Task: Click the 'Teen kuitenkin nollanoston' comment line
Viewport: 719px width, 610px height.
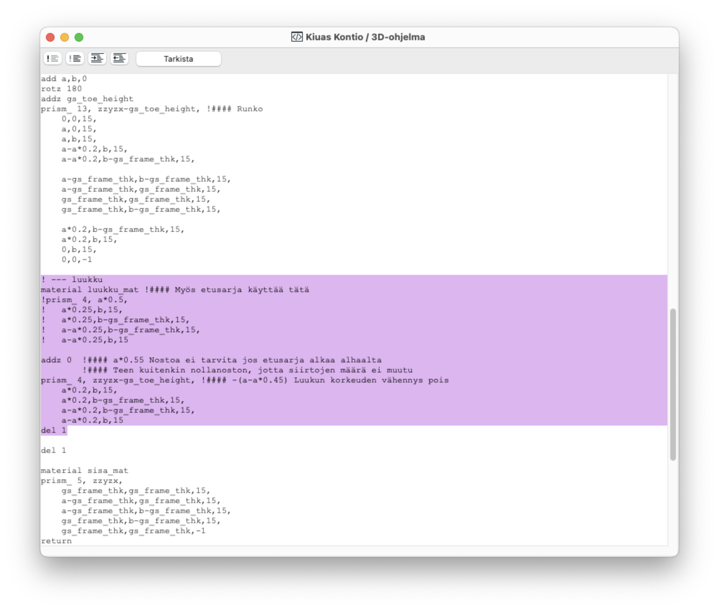Action: pyautogui.click(x=248, y=370)
